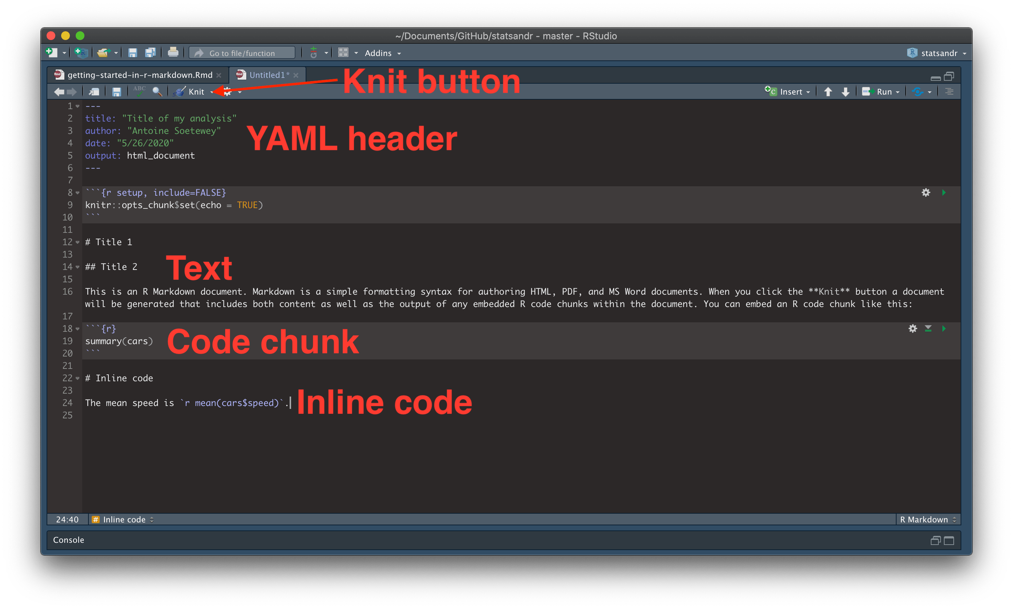Click the Run all chunks above icon
This screenshot has height=609, width=1013.
point(929,328)
